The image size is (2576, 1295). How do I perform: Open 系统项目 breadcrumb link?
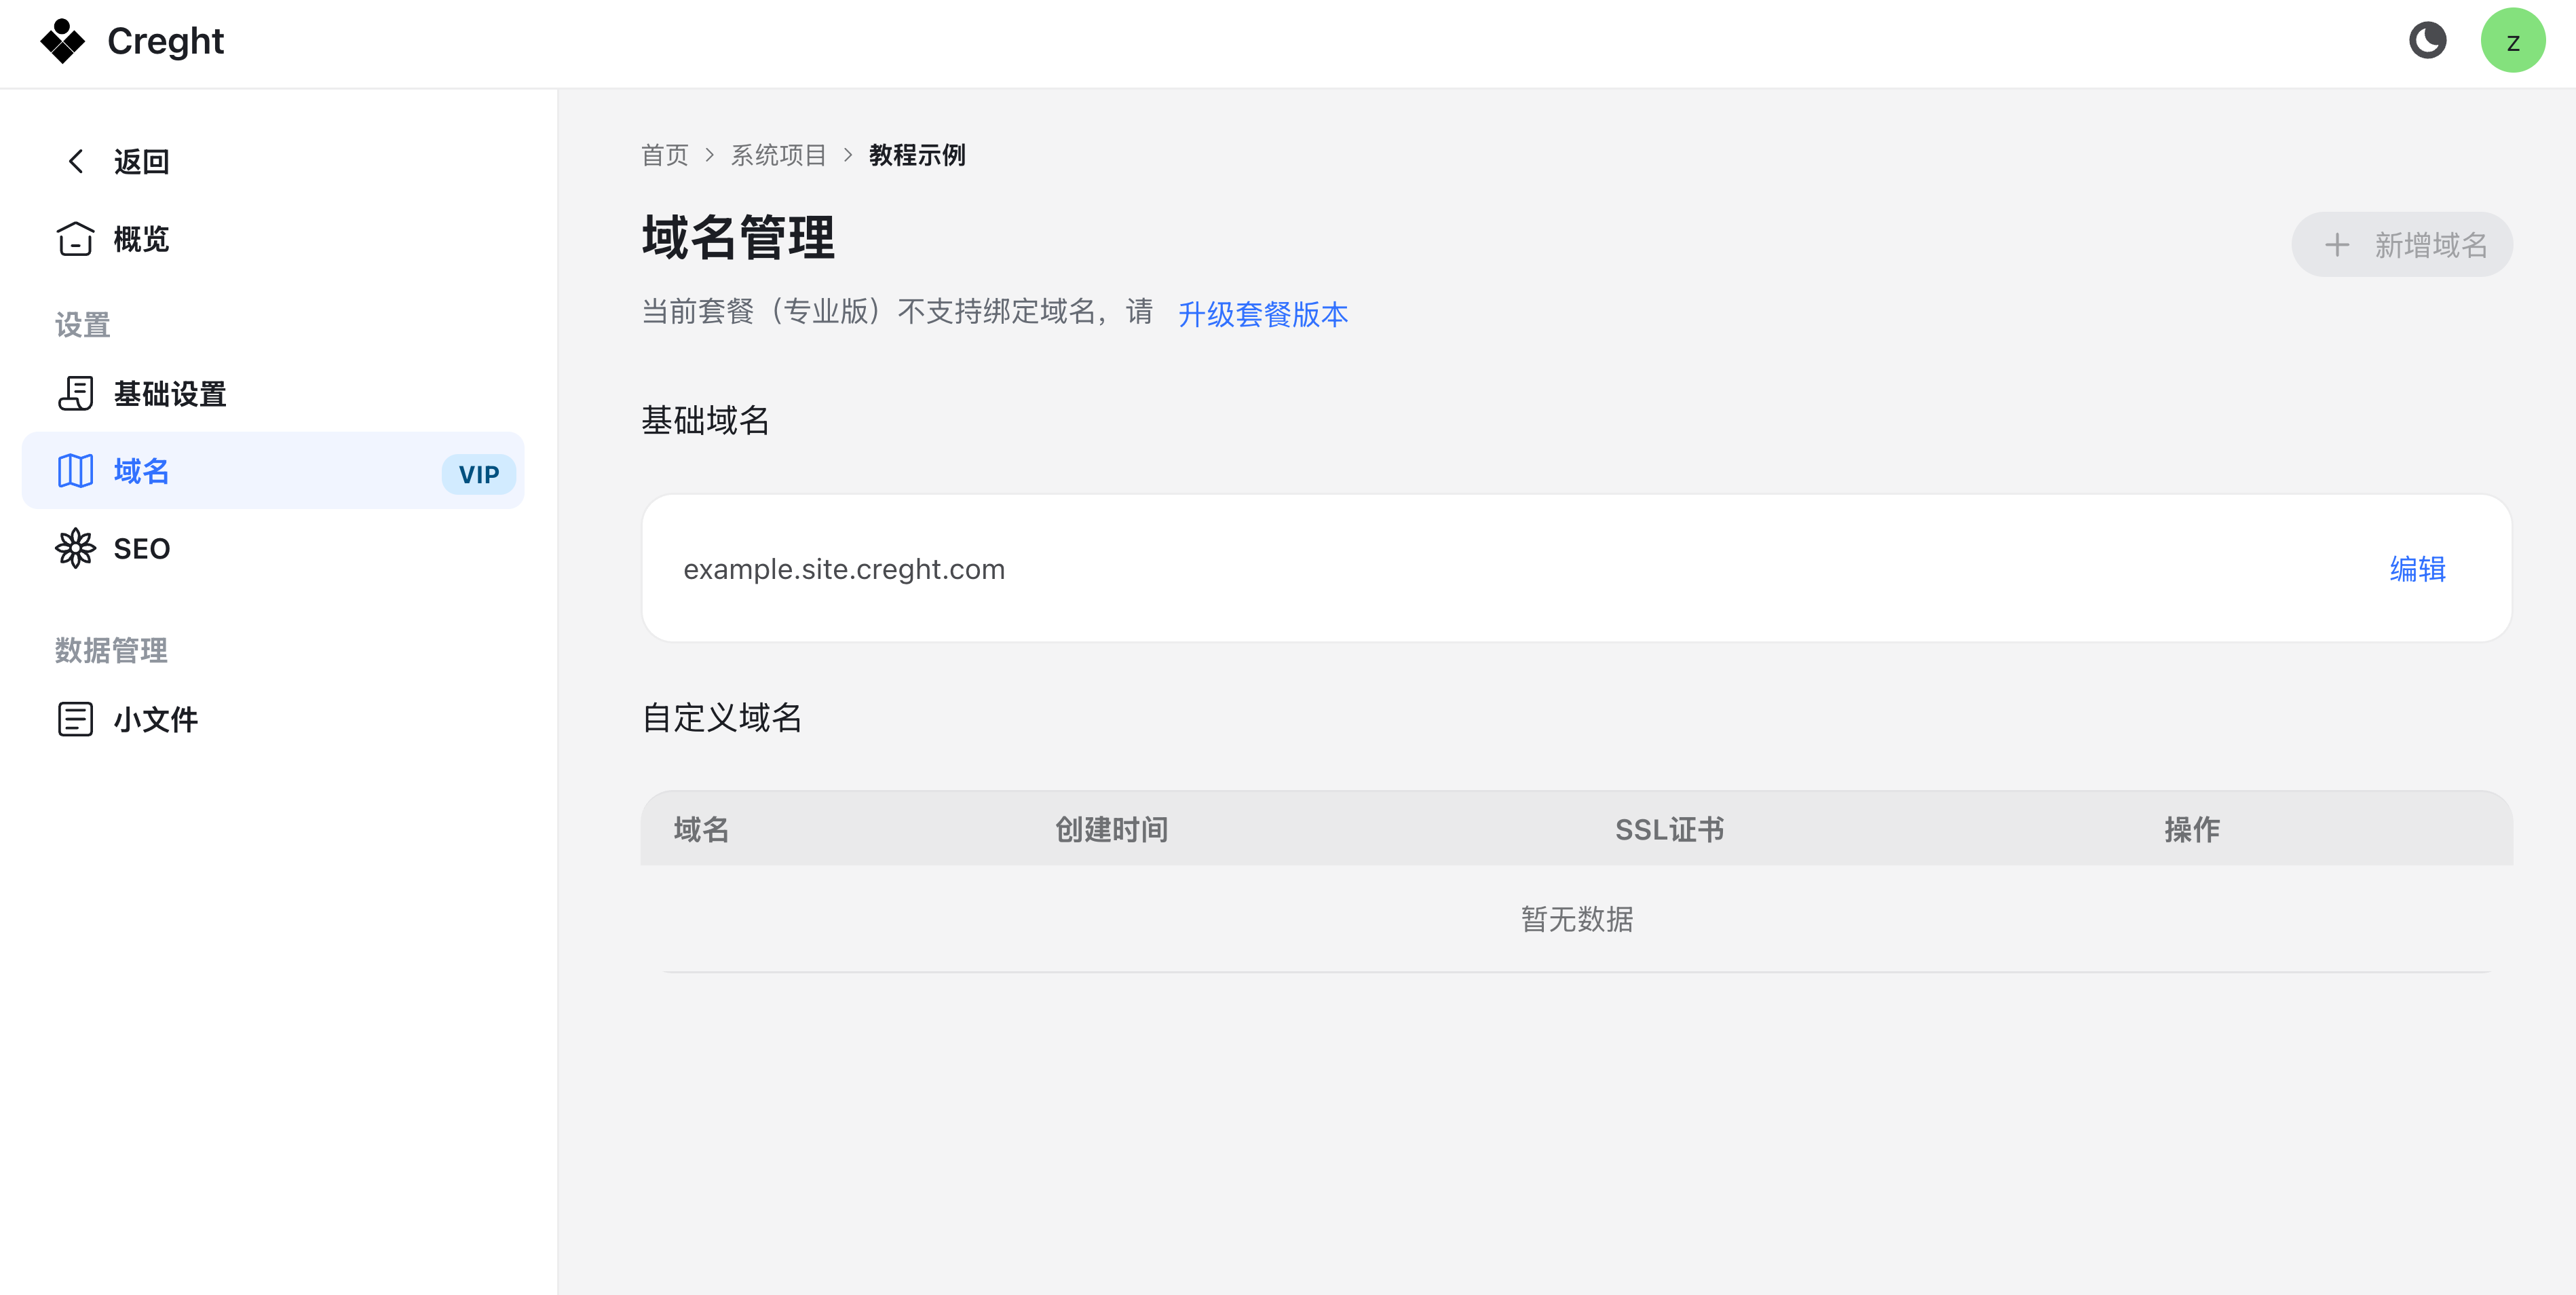coord(779,155)
